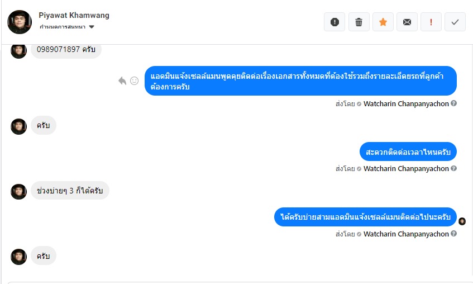Viewport: 473px width, 284px height.
Task: Click the small seen-by avatar indicator
Action: coord(462,221)
